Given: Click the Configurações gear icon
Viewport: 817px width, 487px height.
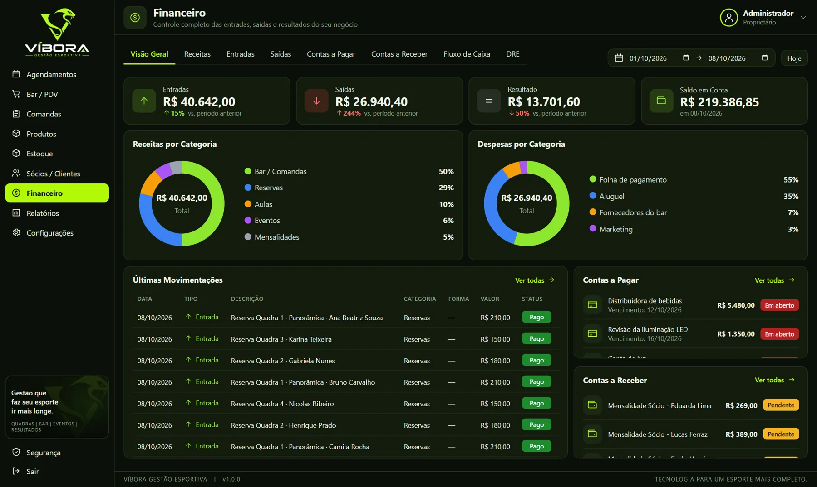Looking at the screenshot, I should tap(16, 232).
